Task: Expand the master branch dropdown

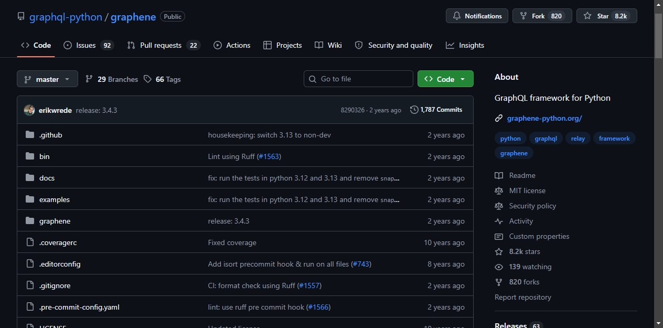Action: coord(47,79)
